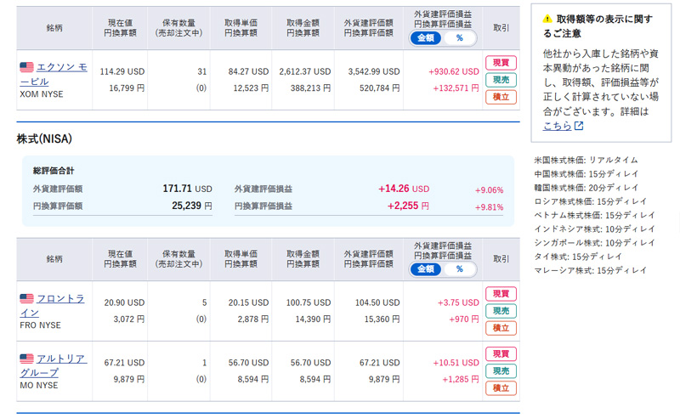Viewport: 680px width, 418px height.
Task: Click the FRO NYSE ticker text
Action: click(40, 325)
